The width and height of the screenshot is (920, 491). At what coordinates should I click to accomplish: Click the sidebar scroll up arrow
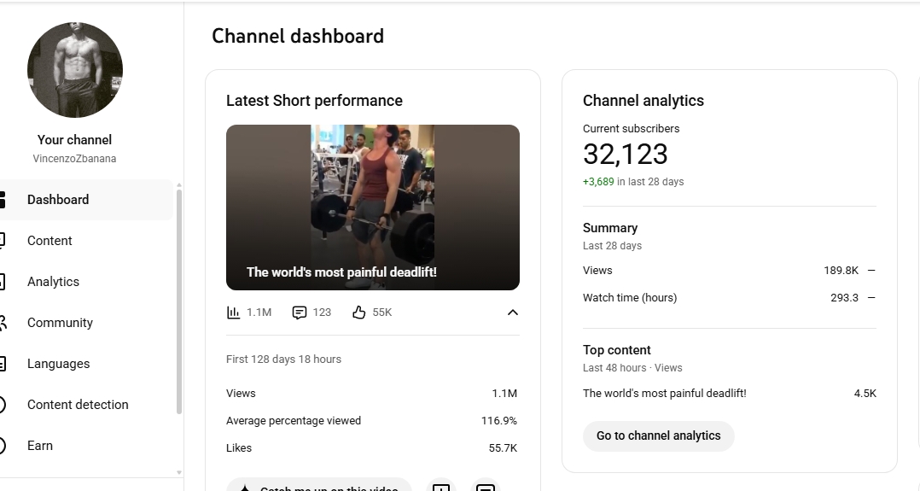[x=179, y=185]
